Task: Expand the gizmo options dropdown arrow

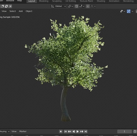Action: 132,11
